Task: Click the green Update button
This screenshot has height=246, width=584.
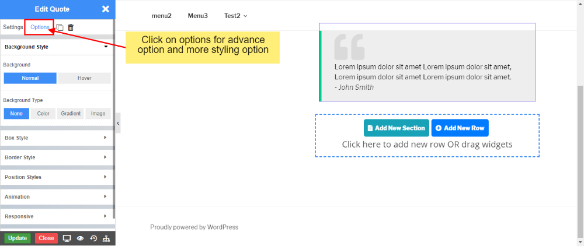Action: tap(18, 238)
